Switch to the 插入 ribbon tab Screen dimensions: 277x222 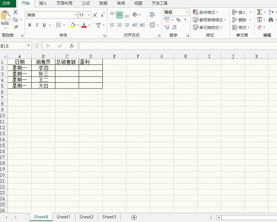point(43,3)
